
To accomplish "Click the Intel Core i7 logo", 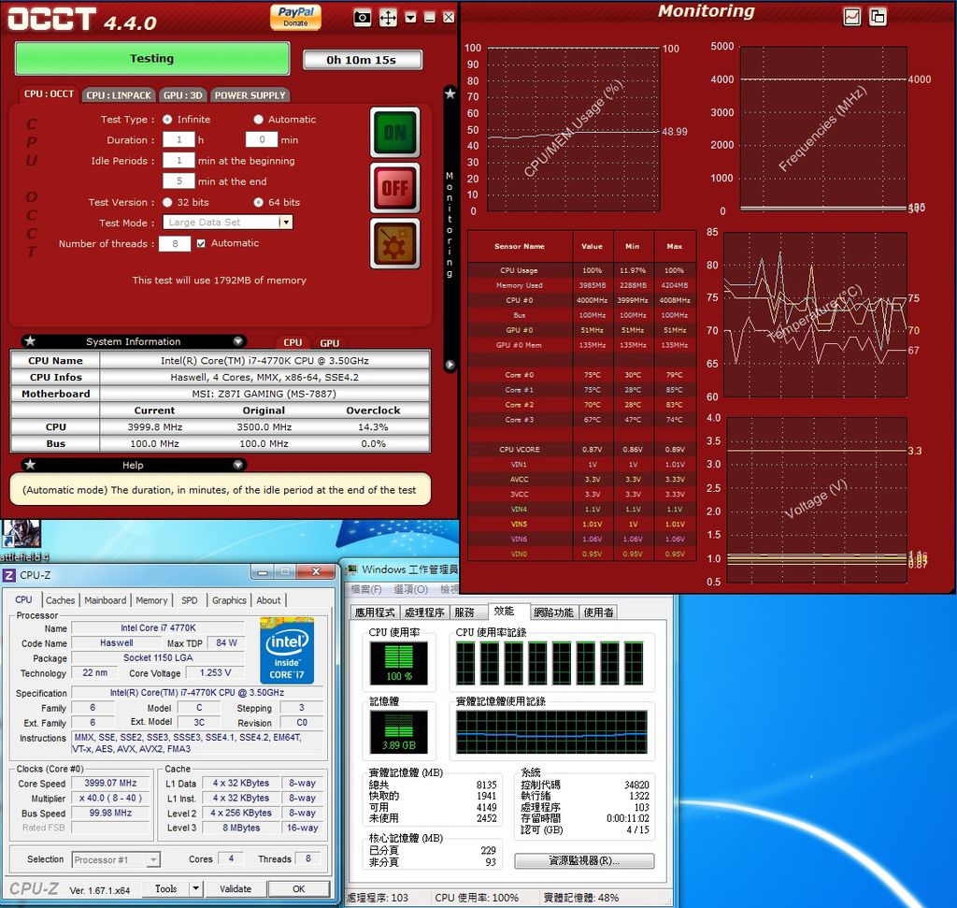I will pyautogui.click(x=287, y=650).
